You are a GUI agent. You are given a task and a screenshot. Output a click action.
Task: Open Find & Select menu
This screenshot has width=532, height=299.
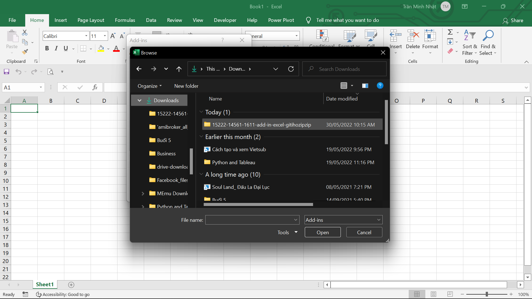pyautogui.click(x=488, y=42)
